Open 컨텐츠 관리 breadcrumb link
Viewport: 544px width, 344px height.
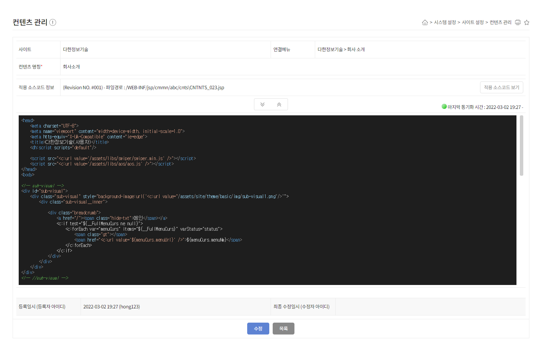point(500,22)
